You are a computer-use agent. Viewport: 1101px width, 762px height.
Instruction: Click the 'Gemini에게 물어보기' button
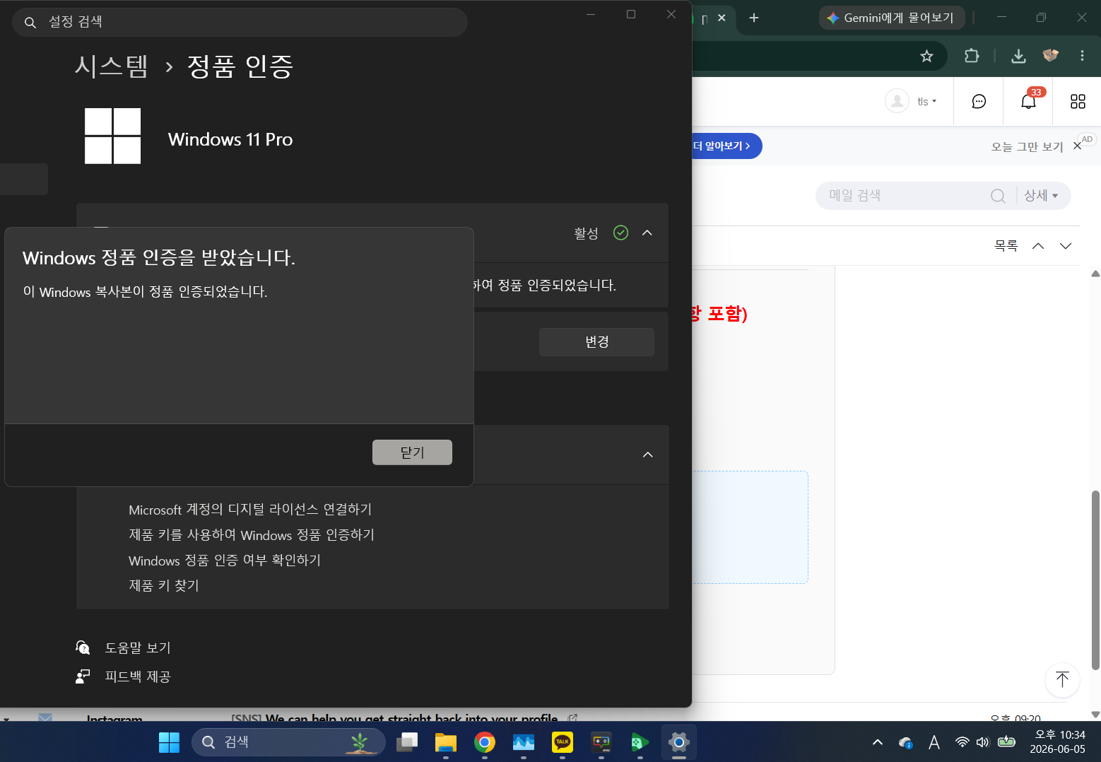point(890,18)
